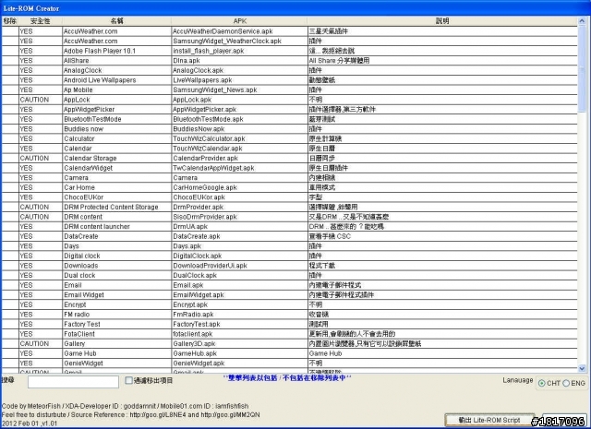Select DRM Protected Content Storage row
Viewport: 591px width, 429px height.
[289, 208]
